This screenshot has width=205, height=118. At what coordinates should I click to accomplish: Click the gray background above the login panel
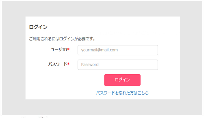click(x=102, y=9)
